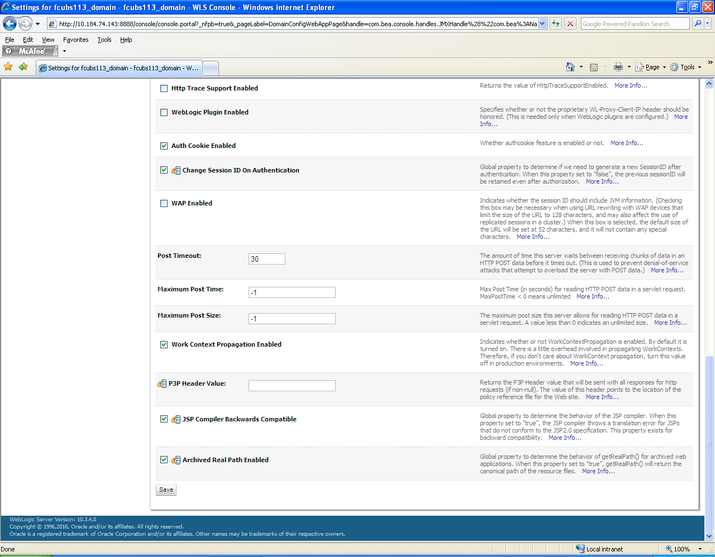The height and width of the screenshot is (557, 715).
Task: Open More Info for Maximum Post Size
Action: tap(670, 323)
